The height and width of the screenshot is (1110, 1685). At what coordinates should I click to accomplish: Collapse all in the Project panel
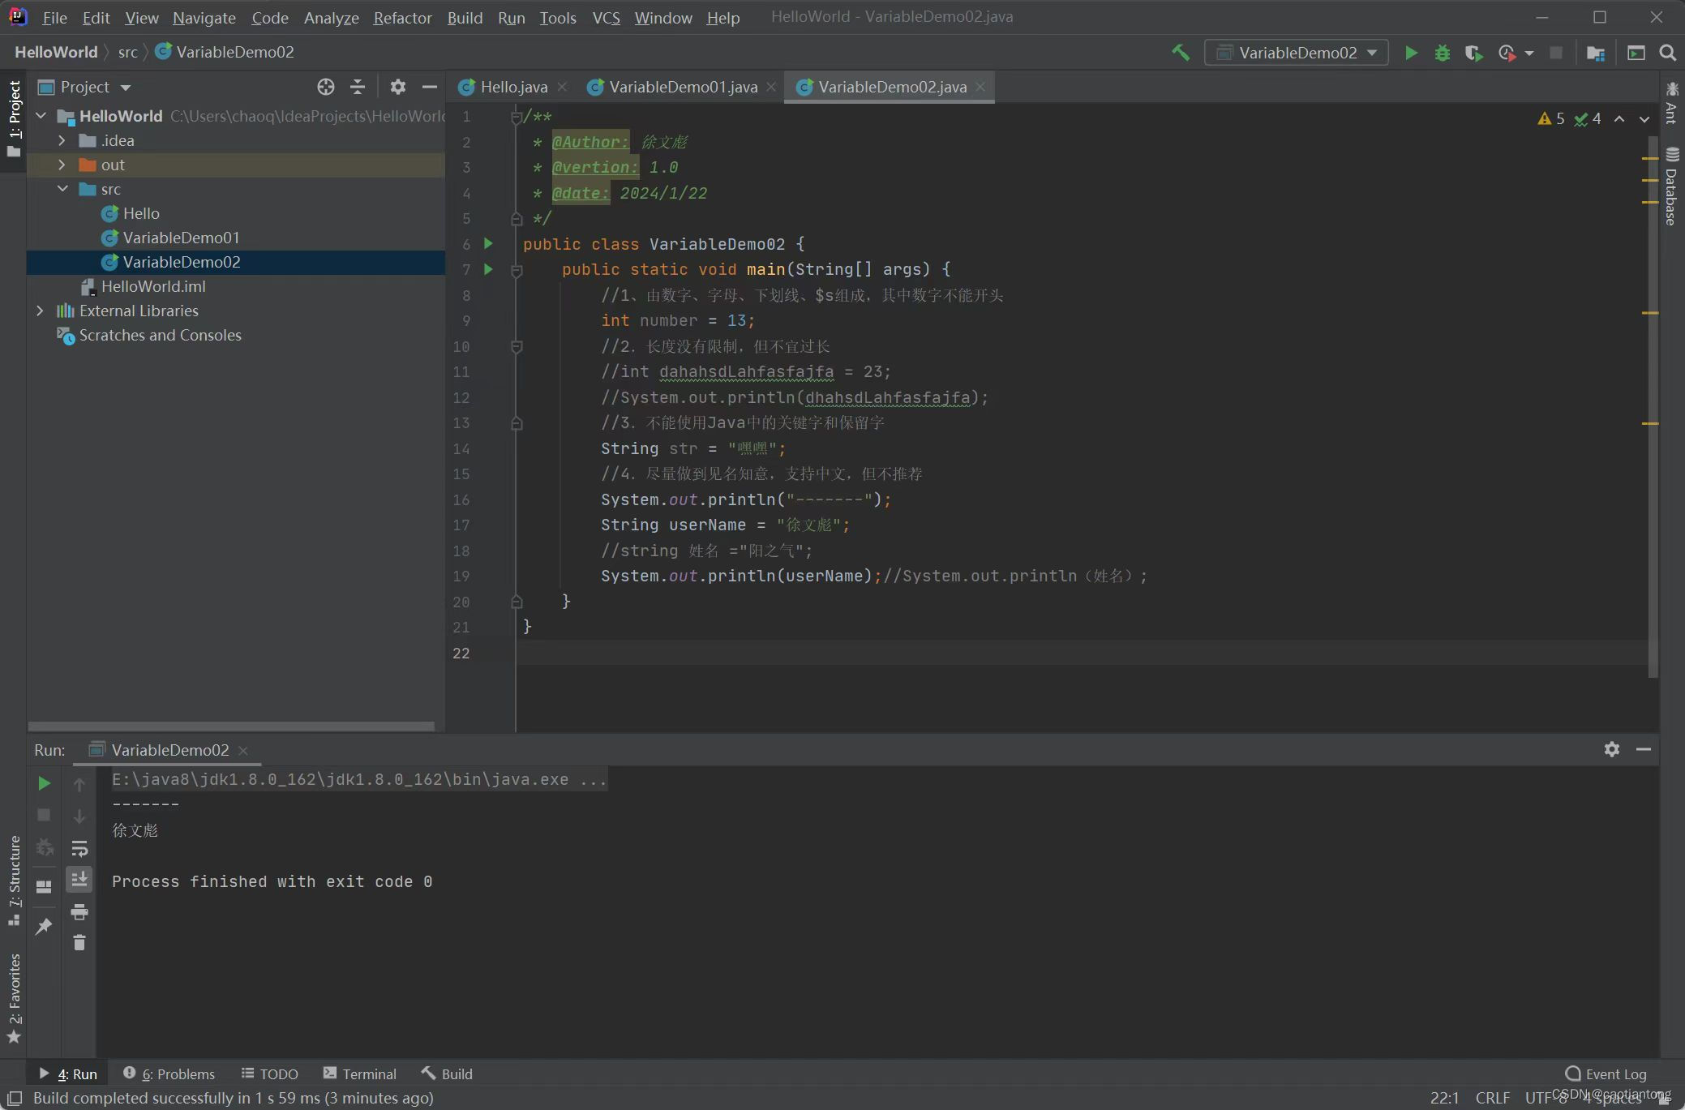pos(358,87)
